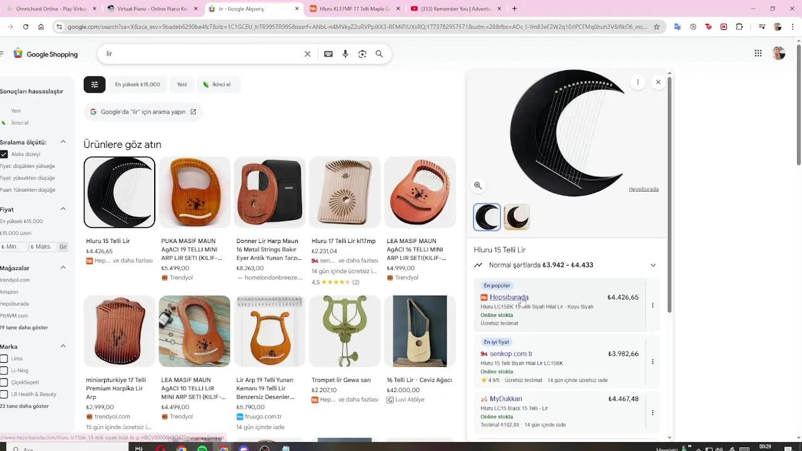
Task: Open the Hepsiburada store link
Action: (509, 298)
